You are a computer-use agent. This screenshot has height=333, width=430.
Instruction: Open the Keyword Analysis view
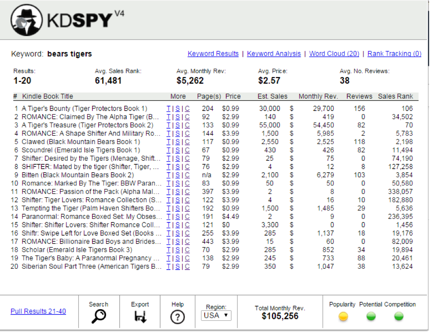(274, 54)
